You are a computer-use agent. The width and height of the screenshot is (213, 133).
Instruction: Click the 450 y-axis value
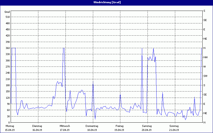coord(8,30)
